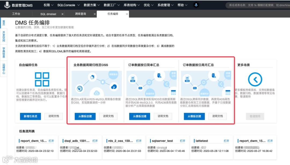Viewport: 290px width, 165px height.
Task: Click the 自由编排任务 card title
Action: click(x=28, y=65)
